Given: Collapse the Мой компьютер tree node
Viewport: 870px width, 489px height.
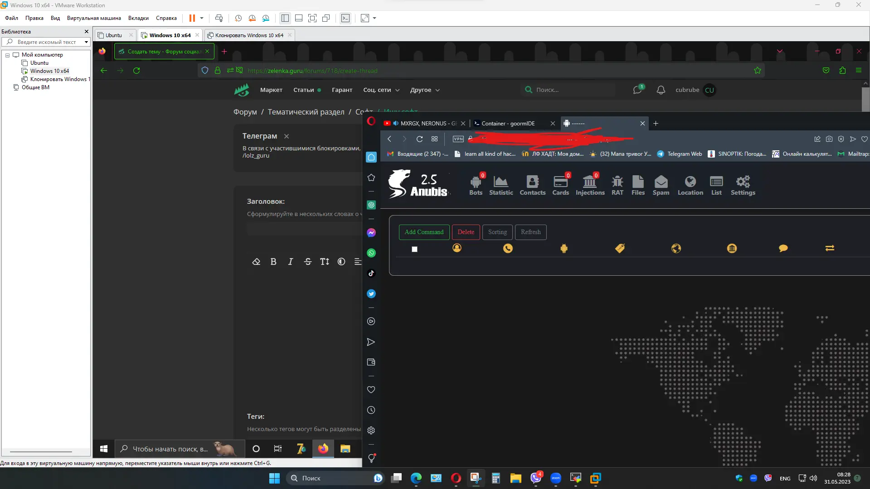Looking at the screenshot, I should click(7, 55).
